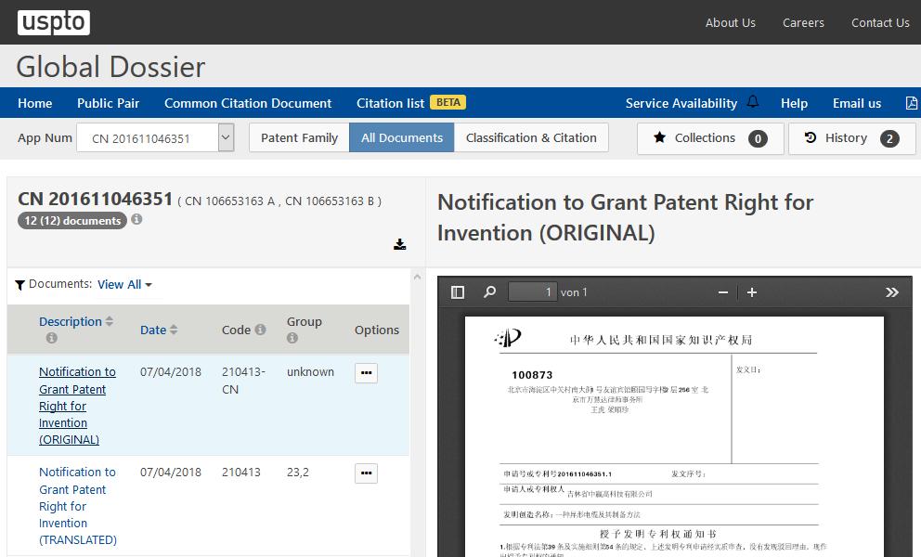Image resolution: width=921 pixels, height=557 pixels.
Task: Click the download icon below the document count
Action: point(399,244)
